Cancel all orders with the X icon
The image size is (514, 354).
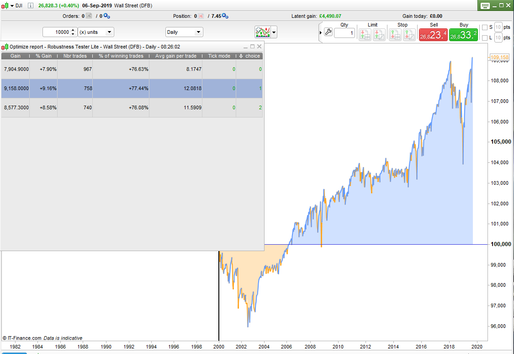coord(89,16)
